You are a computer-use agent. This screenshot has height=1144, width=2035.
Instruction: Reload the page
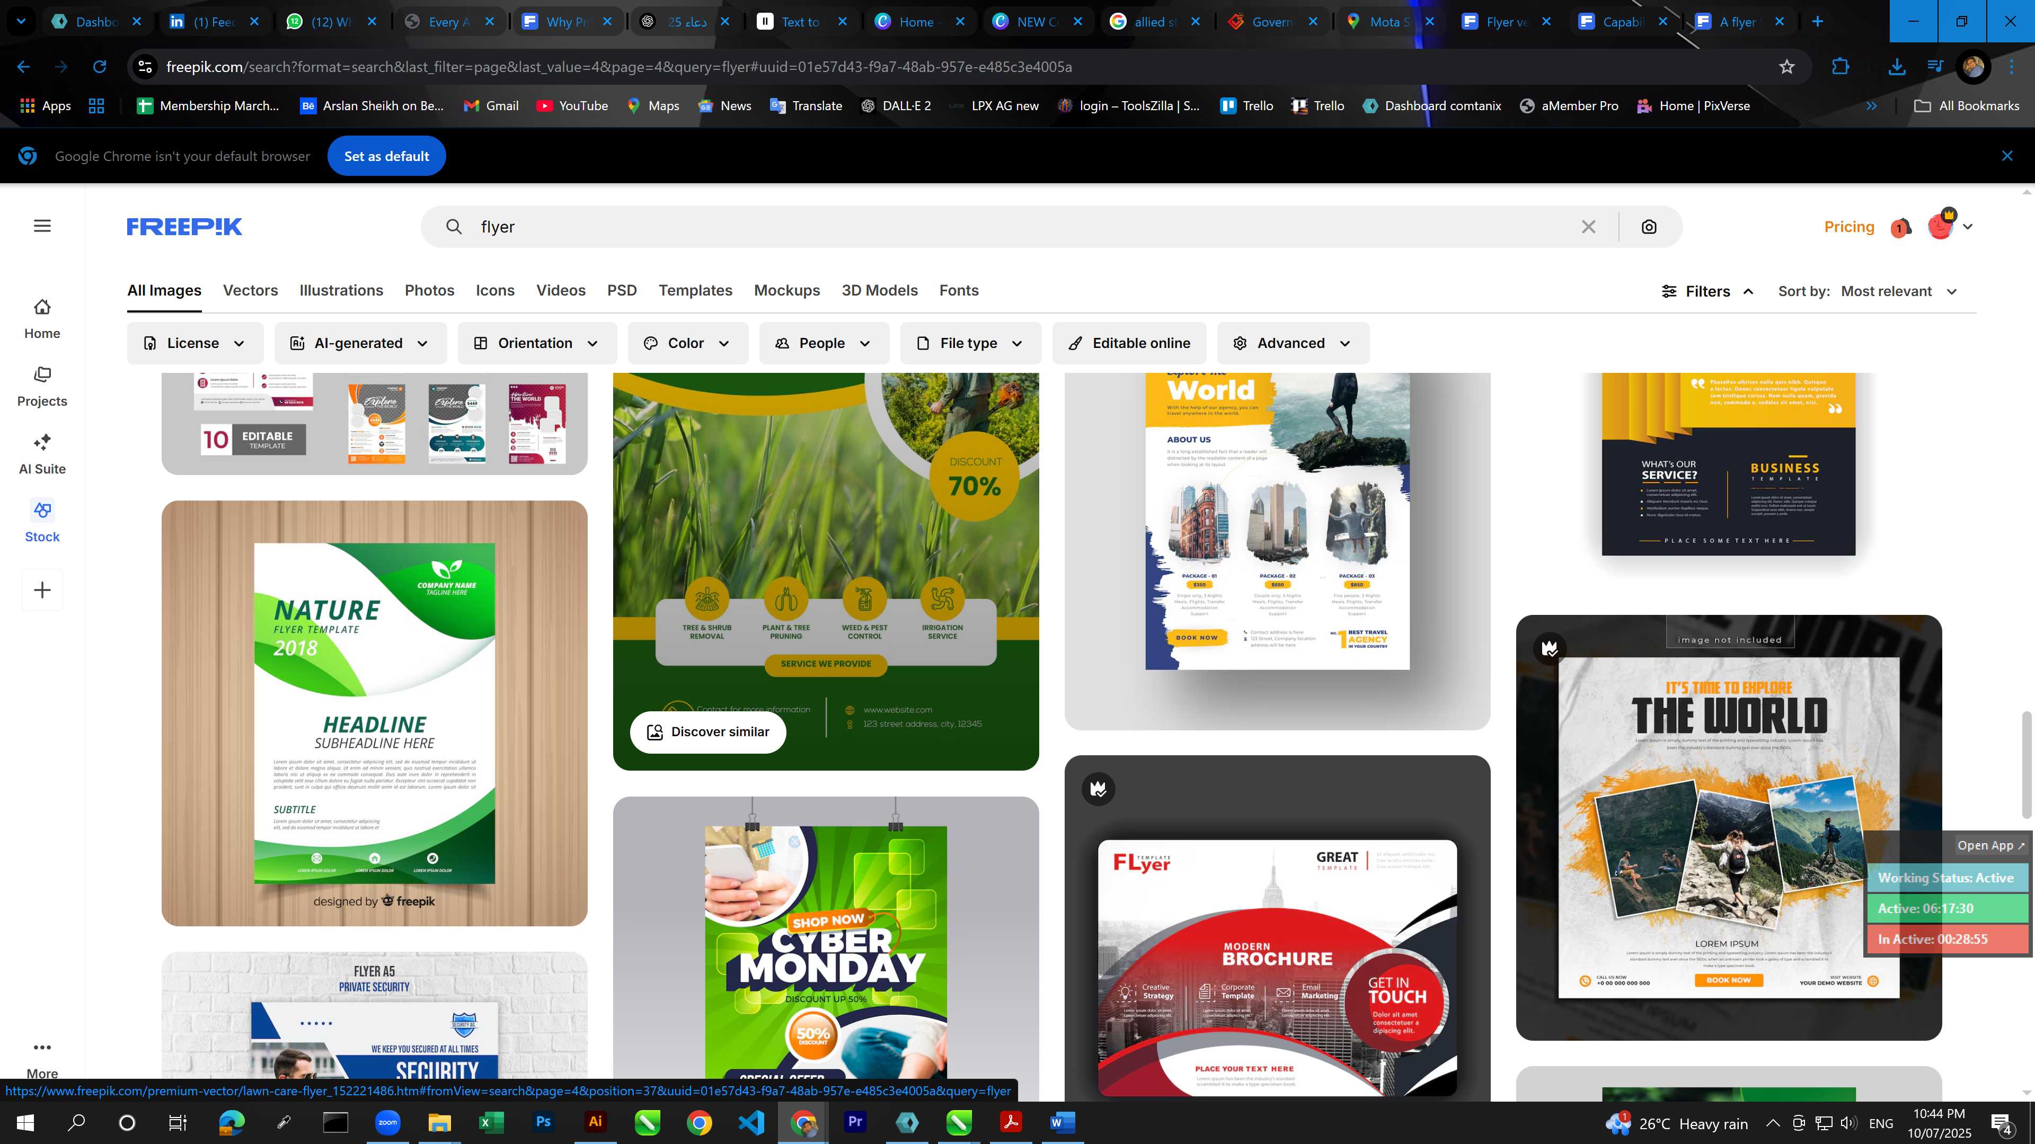pyautogui.click(x=100, y=67)
